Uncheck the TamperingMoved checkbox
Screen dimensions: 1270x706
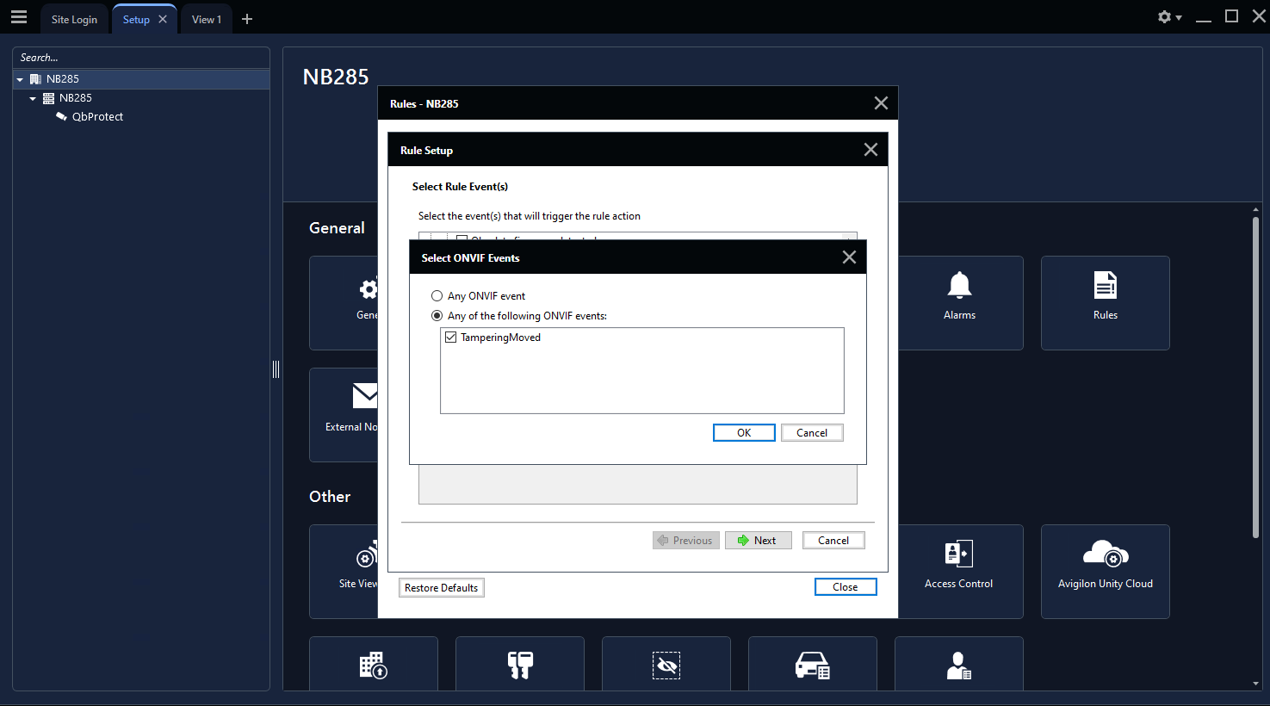[x=451, y=338]
